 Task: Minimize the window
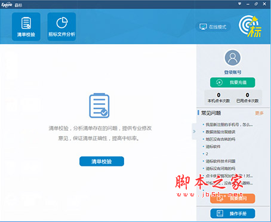click(x=248, y=4)
